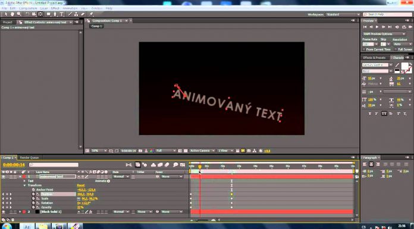
Task: Enable Motion Blur for the composition
Action: tap(167, 165)
